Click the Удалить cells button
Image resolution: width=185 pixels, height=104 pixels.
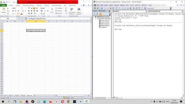click(59, 11)
